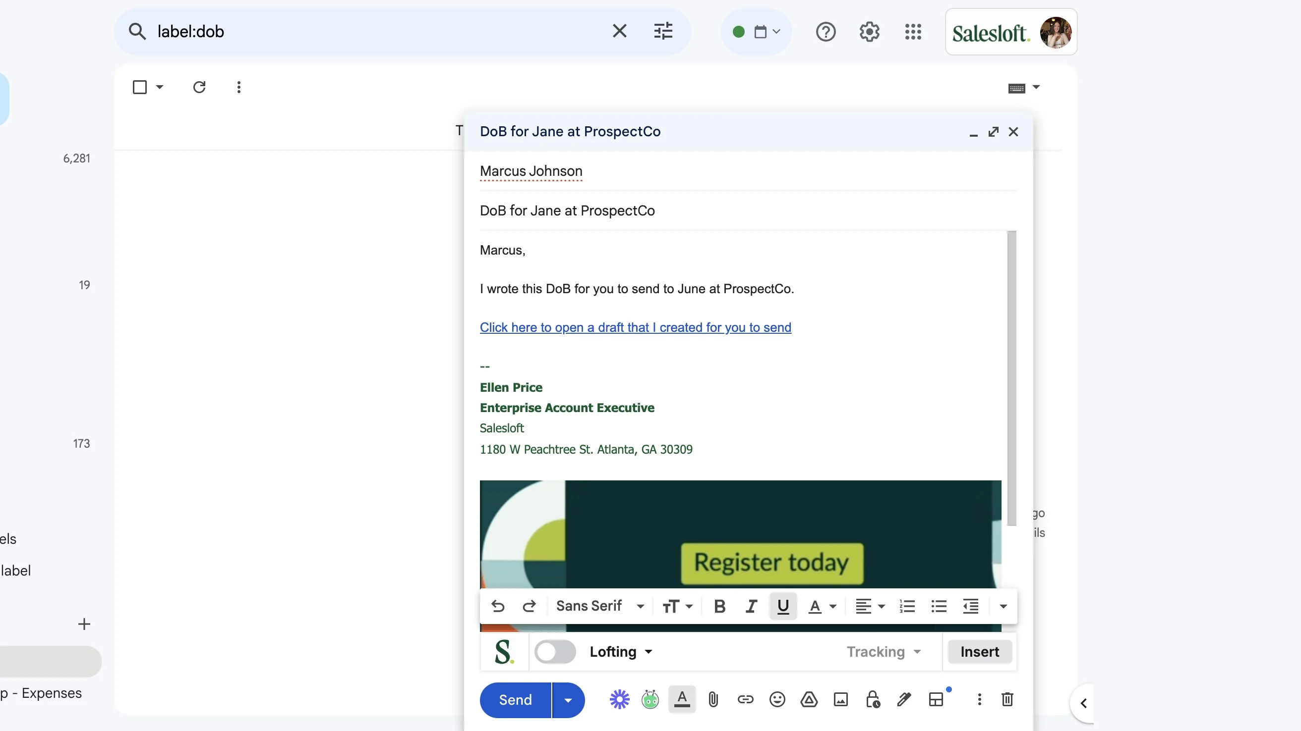Clear the label:dob search
Screen dimensions: 1301x731
[620, 31]
